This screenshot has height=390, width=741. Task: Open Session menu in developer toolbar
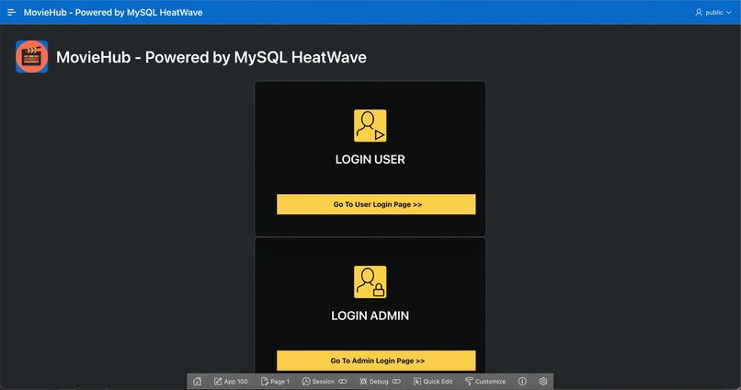click(x=325, y=381)
